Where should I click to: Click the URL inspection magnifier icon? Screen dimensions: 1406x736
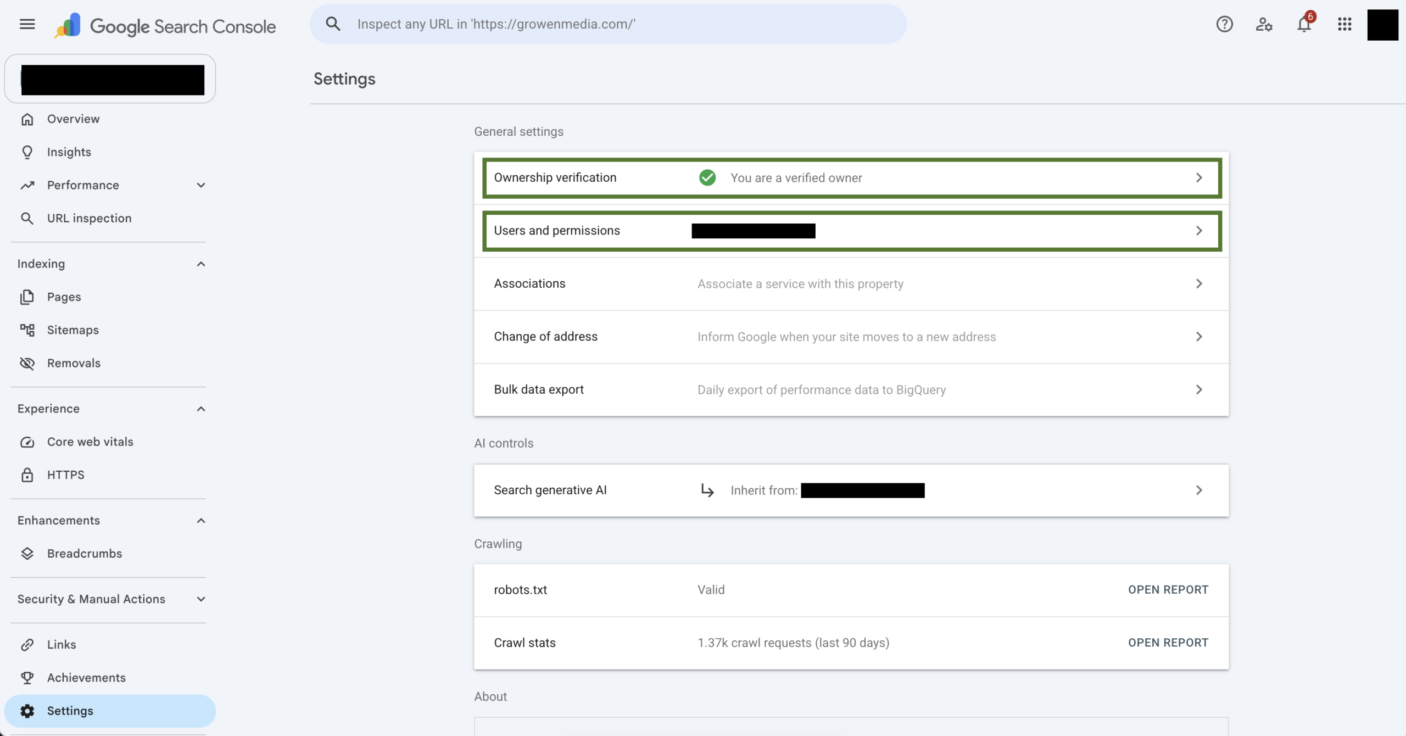[27, 218]
